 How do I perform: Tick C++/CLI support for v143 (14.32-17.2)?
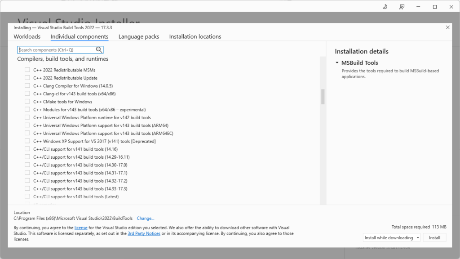click(x=27, y=181)
